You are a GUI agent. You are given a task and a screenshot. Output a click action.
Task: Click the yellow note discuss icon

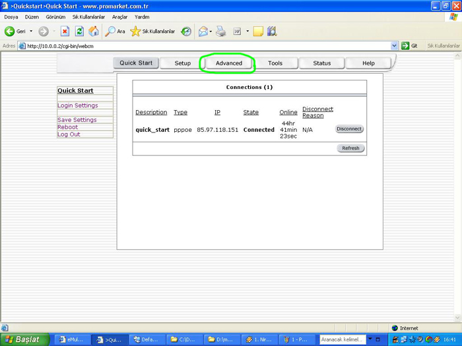click(x=258, y=31)
